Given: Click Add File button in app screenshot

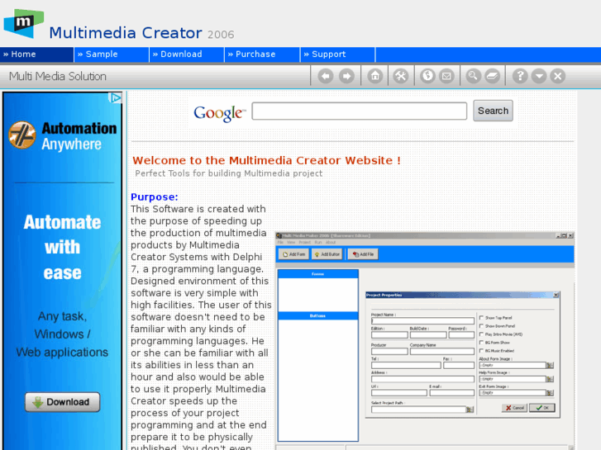Looking at the screenshot, I should (x=363, y=254).
